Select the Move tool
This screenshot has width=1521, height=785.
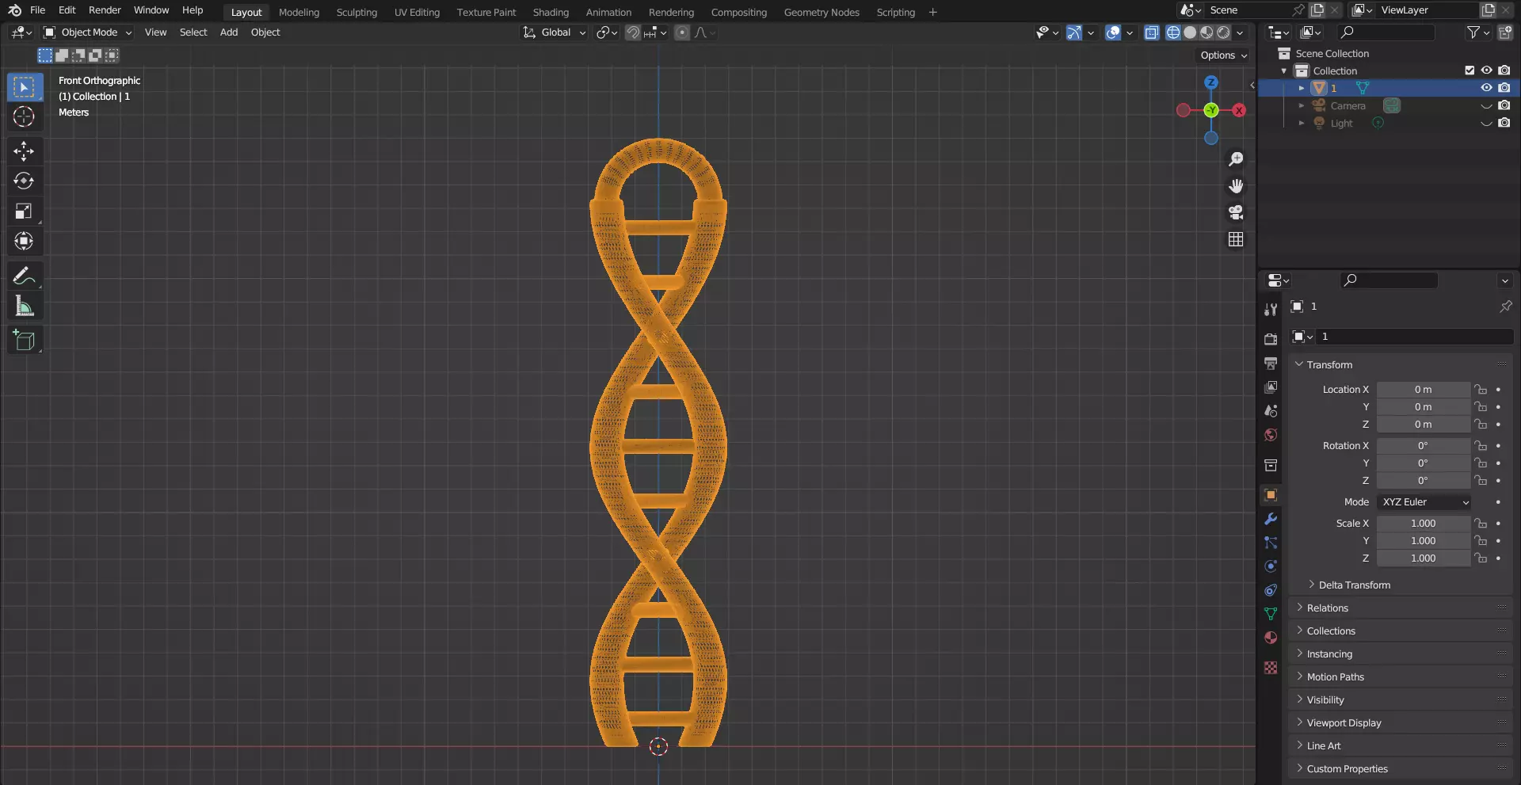[x=25, y=151]
